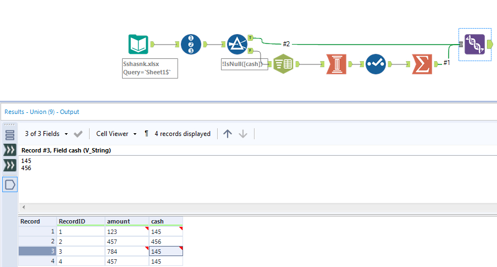Open the 3 of 3 Fields dropdown

coord(46,134)
